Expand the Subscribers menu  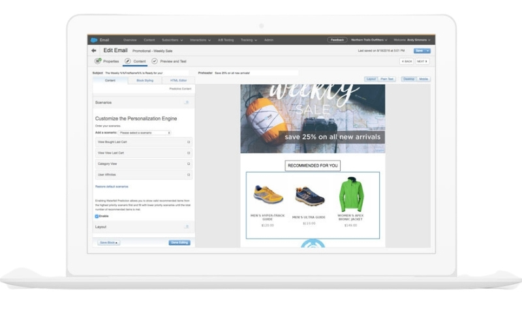[x=172, y=40]
